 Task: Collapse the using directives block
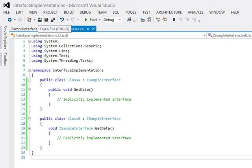click(x=30, y=41)
